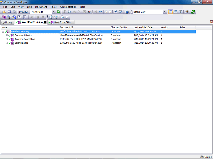
Task: Open the Tools menu
Action: (53, 7)
